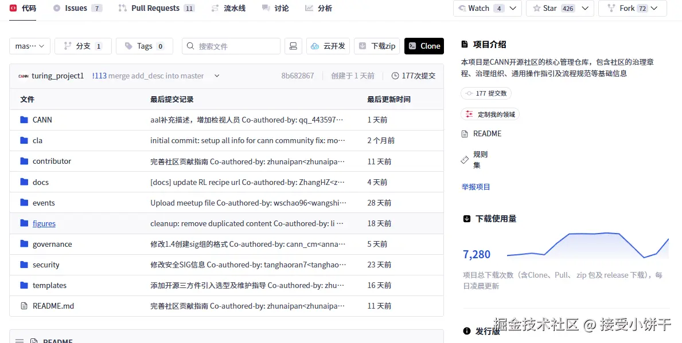The width and height of the screenshot is (682, 343).
Task: Click the README.md file icon
Action: (24, 306)
